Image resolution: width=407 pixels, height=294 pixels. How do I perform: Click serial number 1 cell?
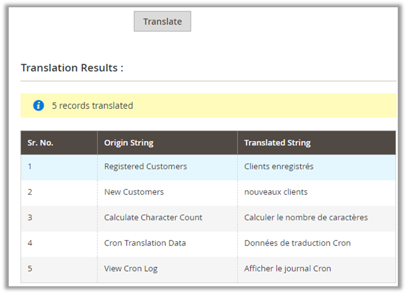pos(30,167)
